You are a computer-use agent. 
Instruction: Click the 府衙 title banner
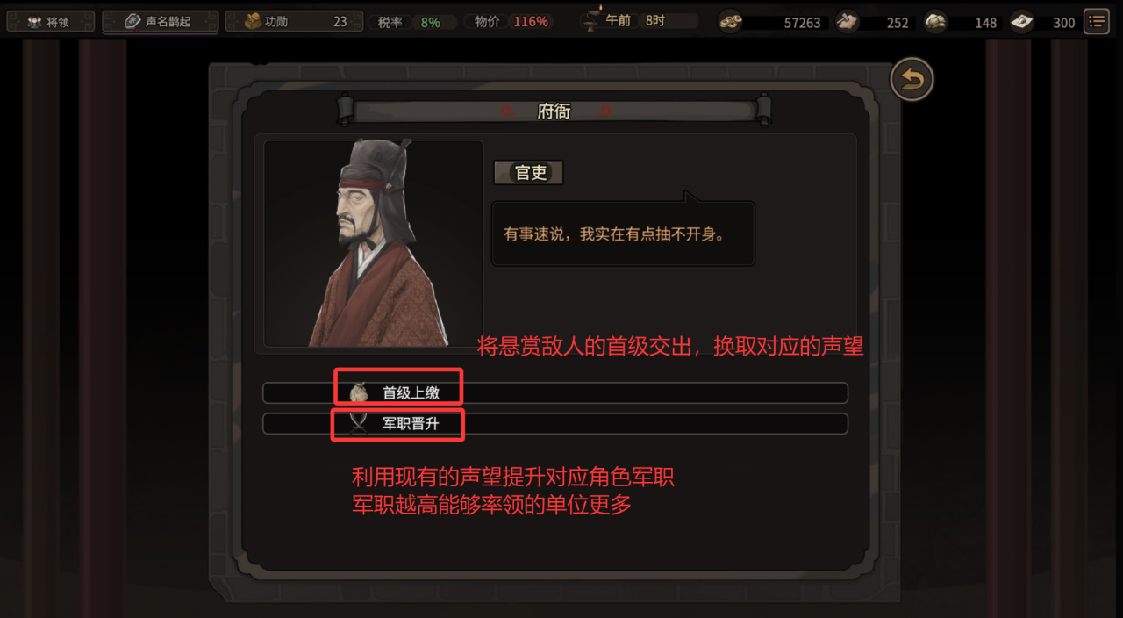pyautogui.click(x=554, y=111)
